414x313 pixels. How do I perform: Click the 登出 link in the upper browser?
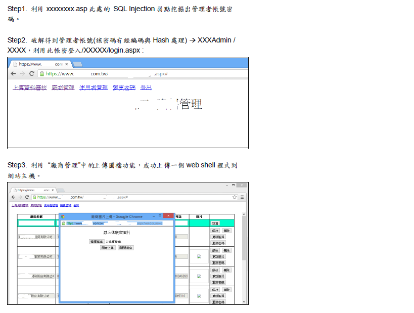146,87
